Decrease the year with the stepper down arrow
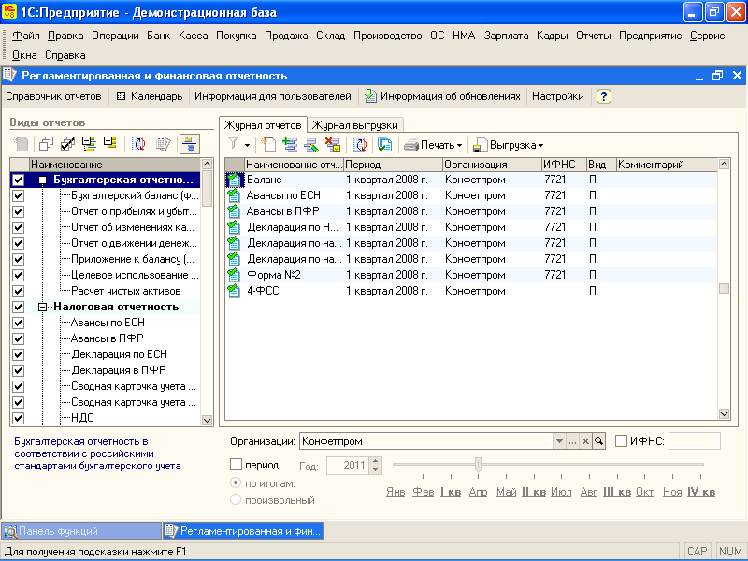 click(x=376, y=469)
